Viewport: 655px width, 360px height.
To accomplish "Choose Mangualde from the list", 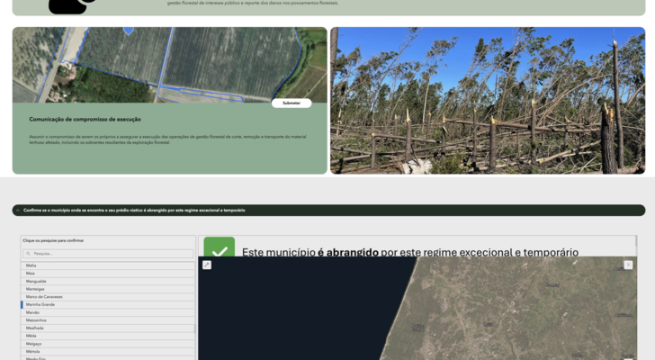I will pyautogui.click(x=36, y=281).
